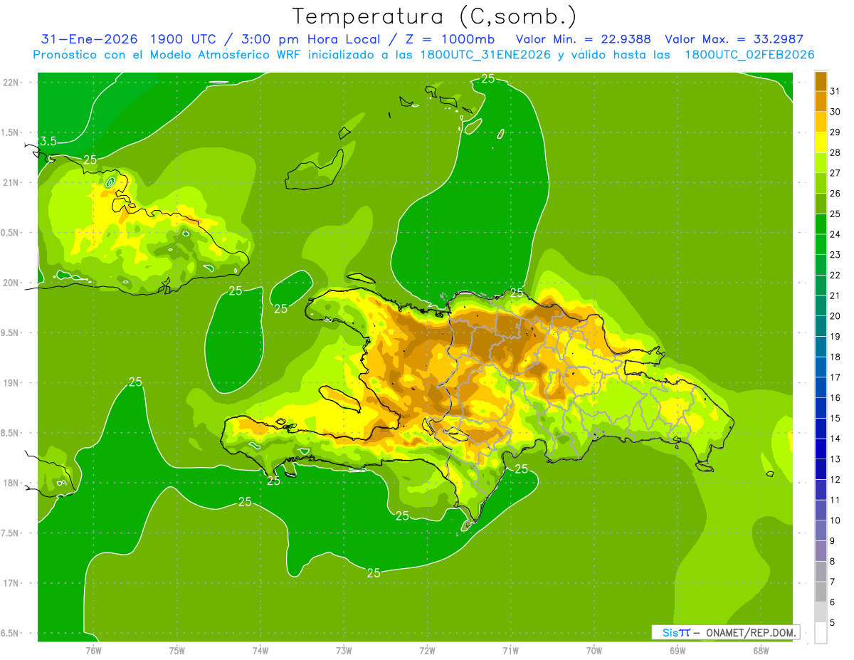Click the '3.5' contour label near Cuba

48,141
